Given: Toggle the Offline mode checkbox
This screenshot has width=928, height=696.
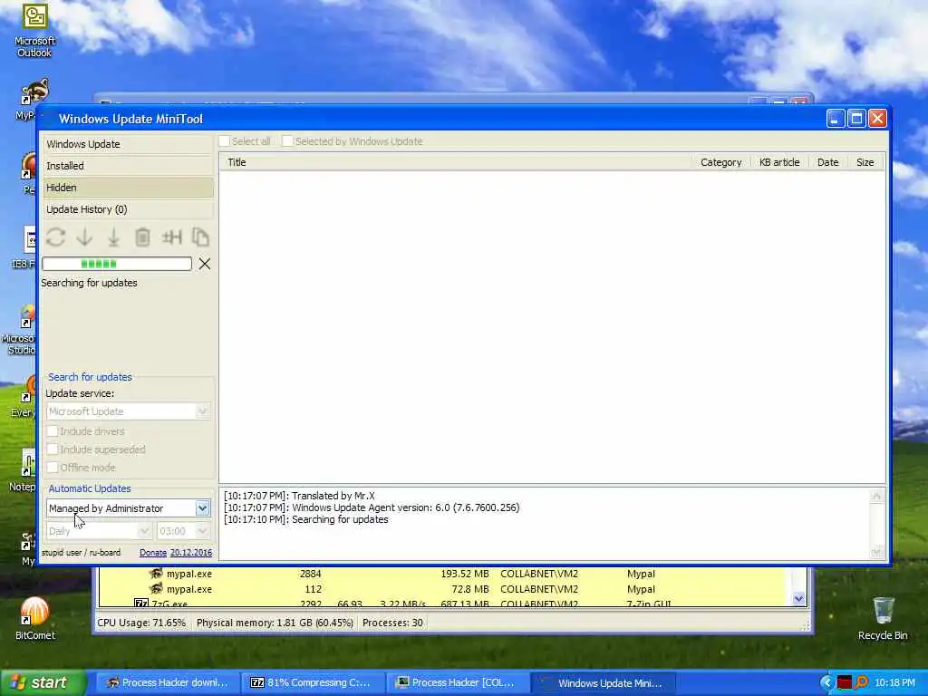Looking at the screenshot, I should pos(53,468).
